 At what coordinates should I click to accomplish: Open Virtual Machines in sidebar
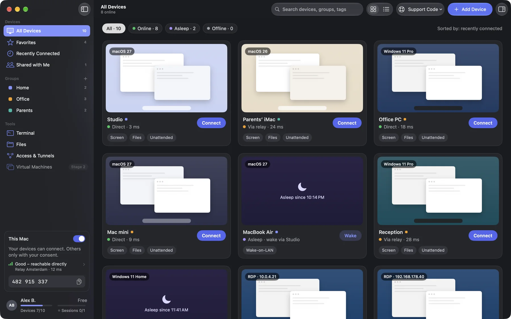(47, 167)
